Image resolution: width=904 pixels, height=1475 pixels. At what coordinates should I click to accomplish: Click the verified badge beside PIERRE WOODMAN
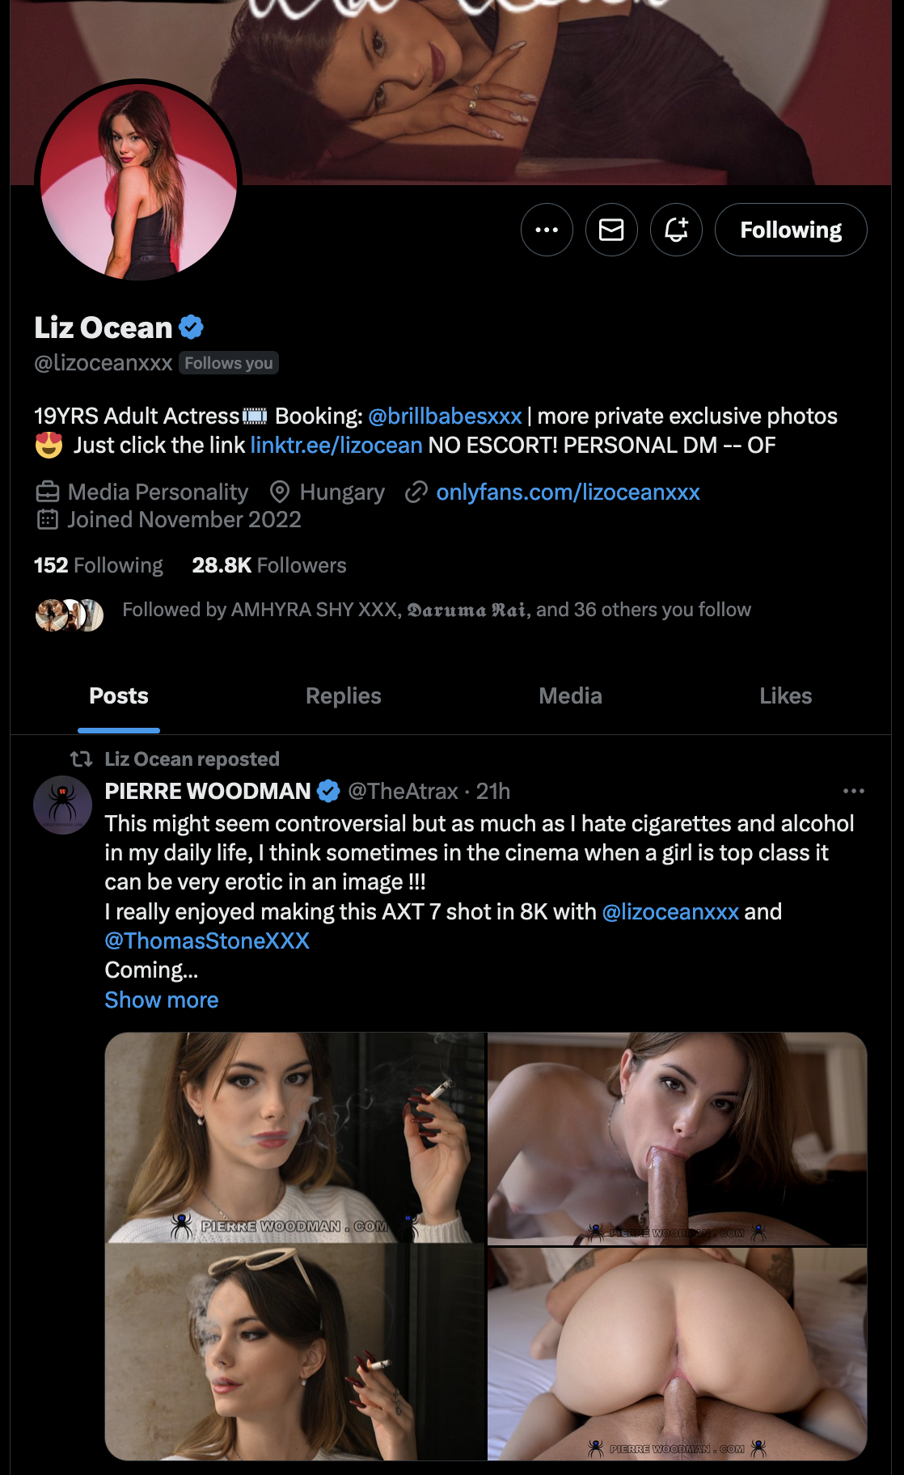328,791
